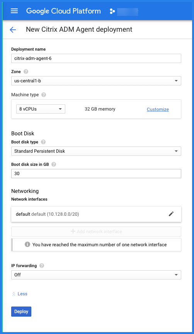Open the 8 vCPUs machine type dropdown

coord(41,109)
